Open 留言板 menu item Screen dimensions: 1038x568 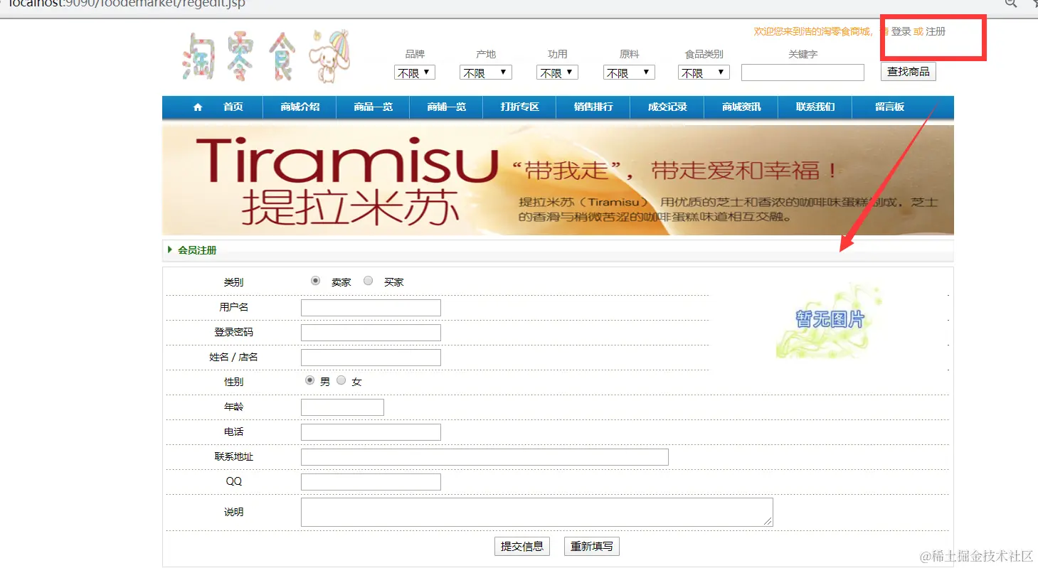[x=890, y=107]
